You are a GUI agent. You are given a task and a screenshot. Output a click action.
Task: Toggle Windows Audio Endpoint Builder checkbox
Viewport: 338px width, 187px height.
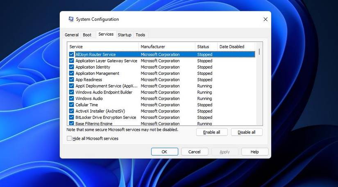[x=71, y=92]
